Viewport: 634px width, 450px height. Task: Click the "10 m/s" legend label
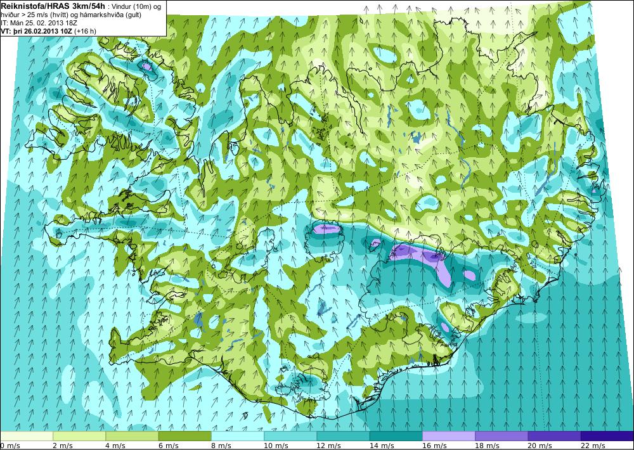tap(276, 446)
